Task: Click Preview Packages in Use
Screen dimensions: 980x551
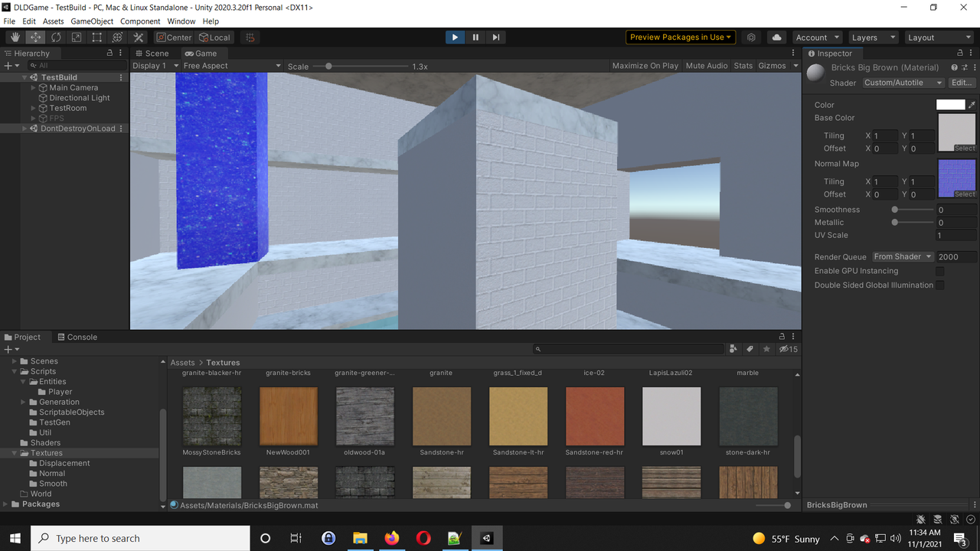Action: [680, 37]
